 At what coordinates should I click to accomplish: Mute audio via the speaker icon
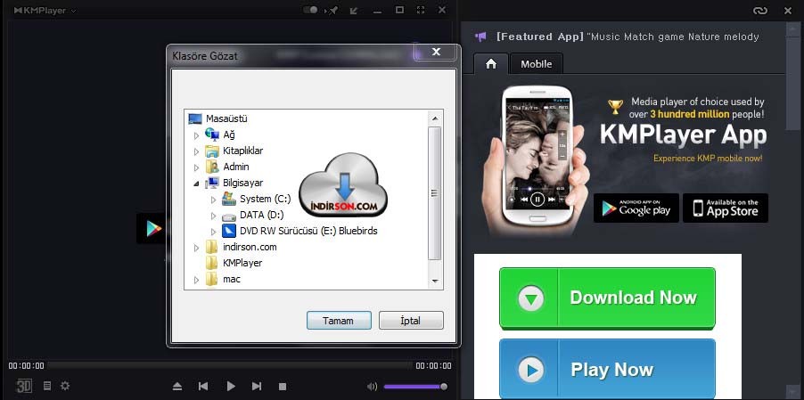coord(373,387)
